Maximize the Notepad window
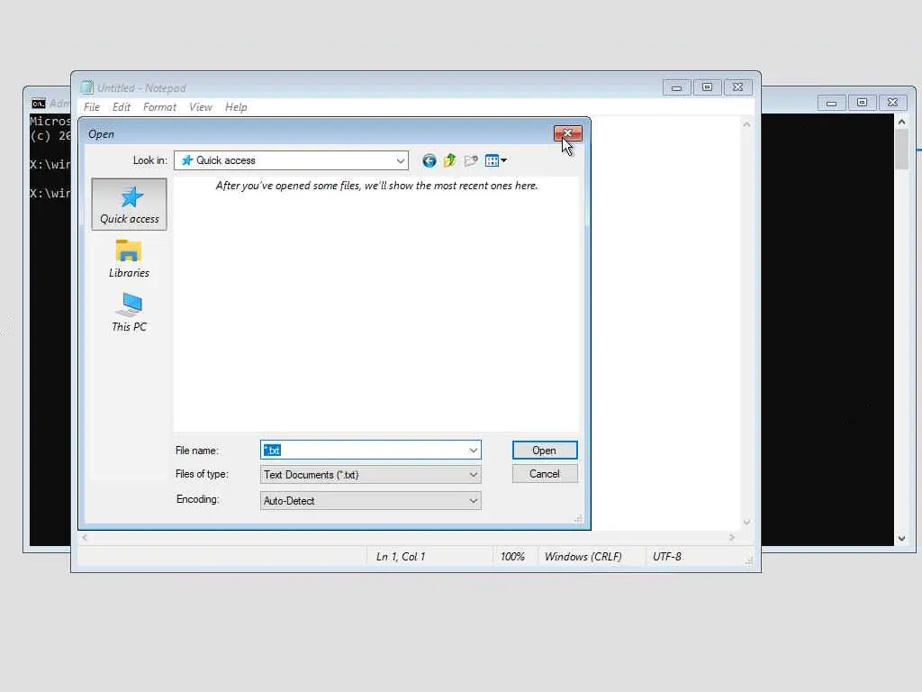This screenshot has width=922, height=692. [708, 87]
